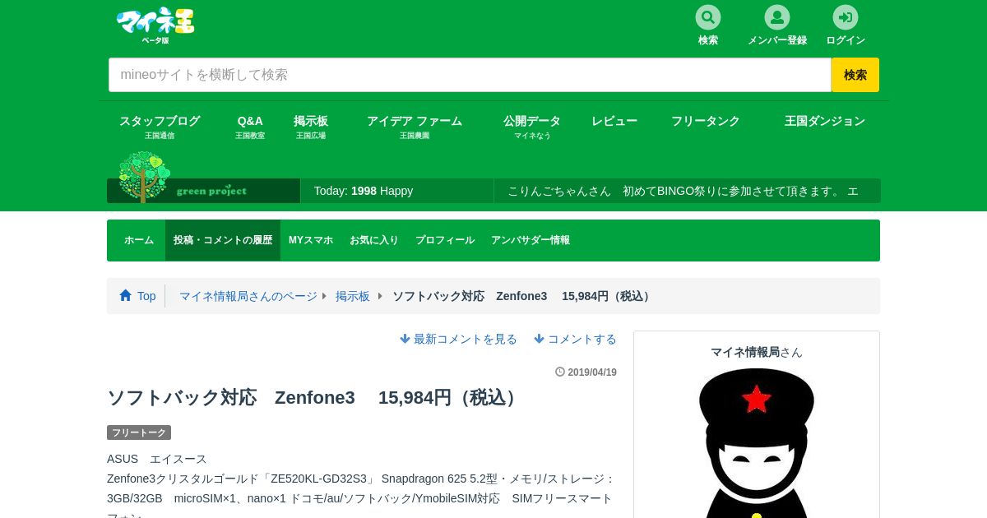987x518 pixels.
Task: Open the Q&A menu item
Action: coord(250,127)
